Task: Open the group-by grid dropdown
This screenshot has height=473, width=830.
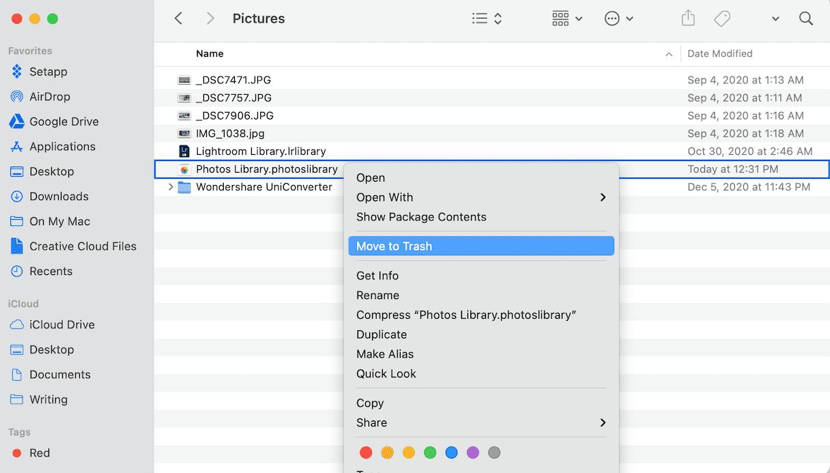Action: click(x=567, y=18)
